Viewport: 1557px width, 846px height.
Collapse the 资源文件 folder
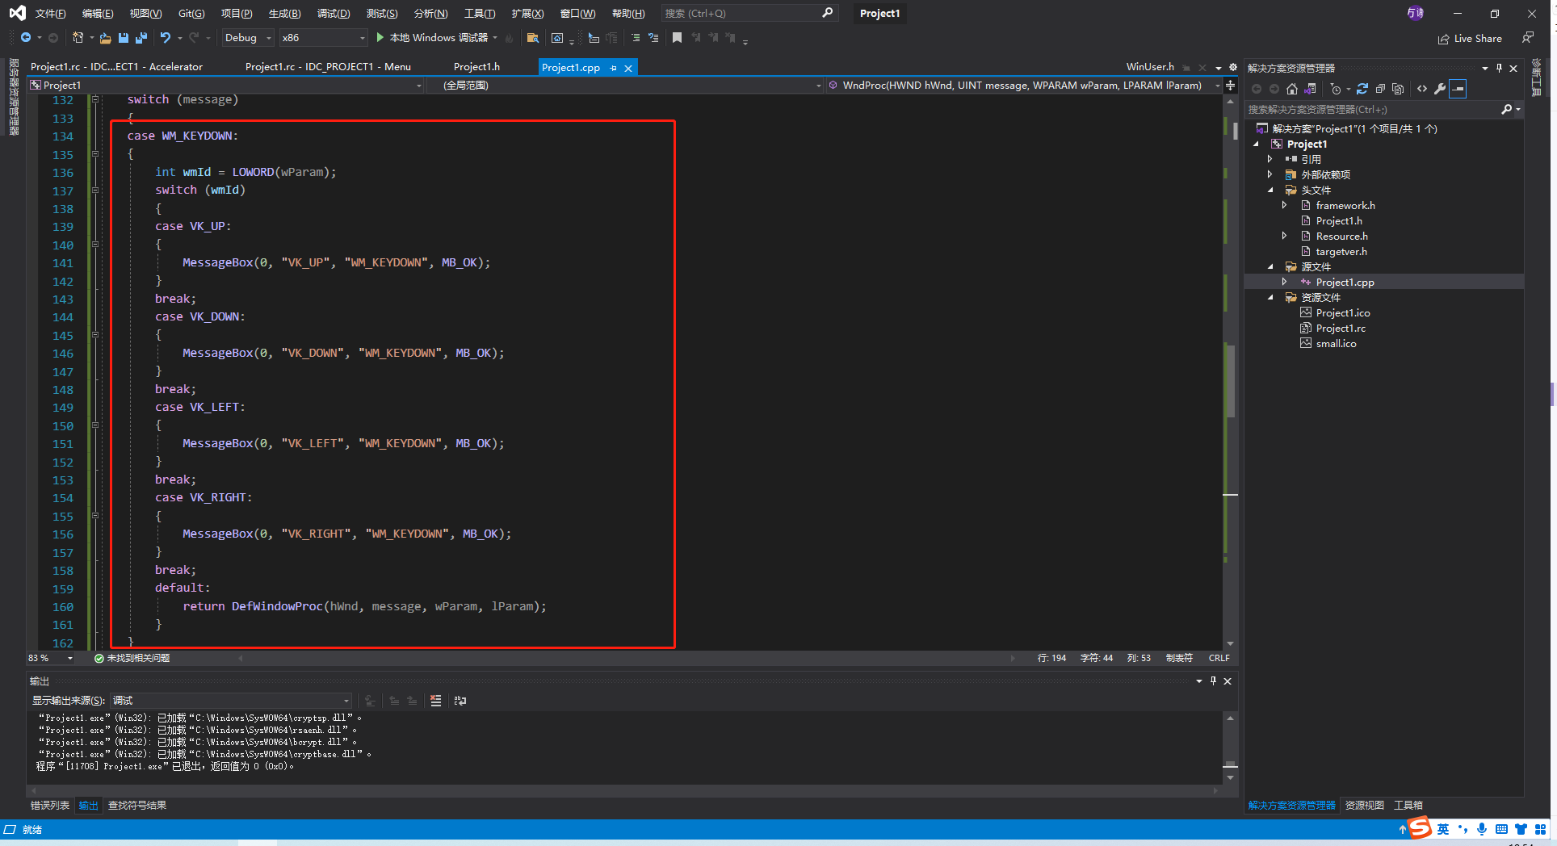[x=1270, y=298]
